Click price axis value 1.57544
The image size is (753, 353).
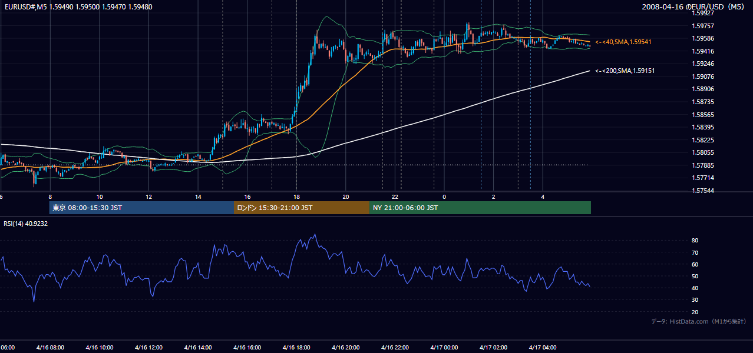(x=702, y=191)
